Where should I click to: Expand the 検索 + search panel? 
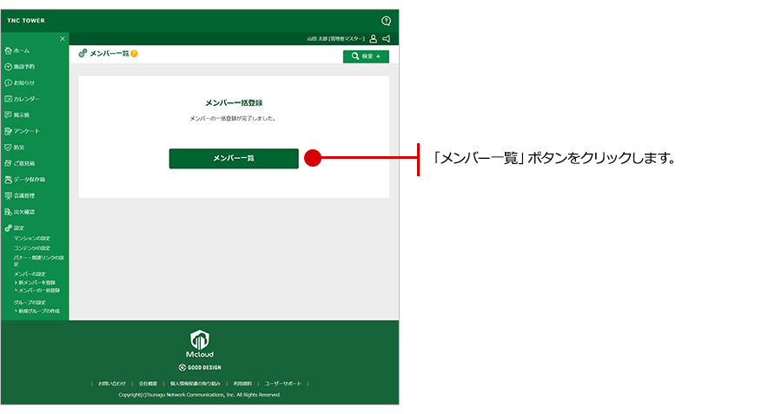pos(366,56)
